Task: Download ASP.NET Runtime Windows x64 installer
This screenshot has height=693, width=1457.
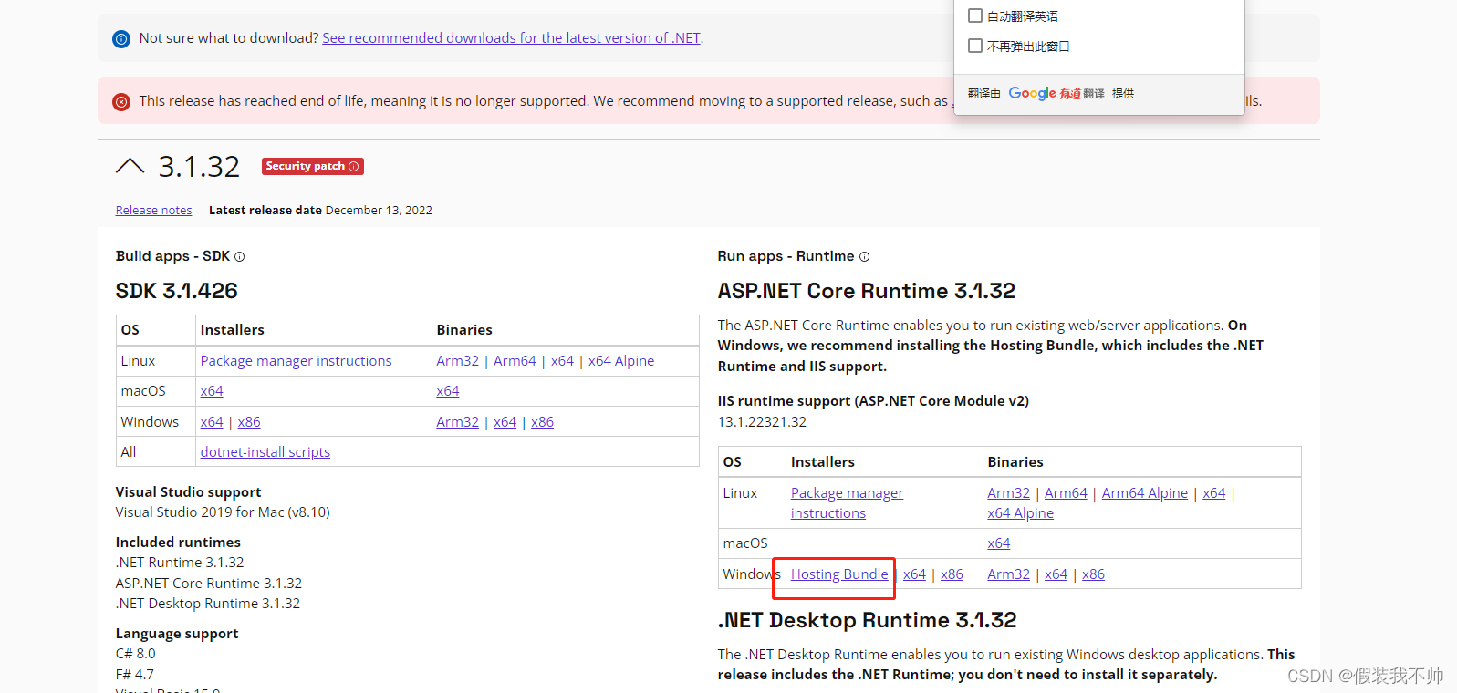Action: 914,574
